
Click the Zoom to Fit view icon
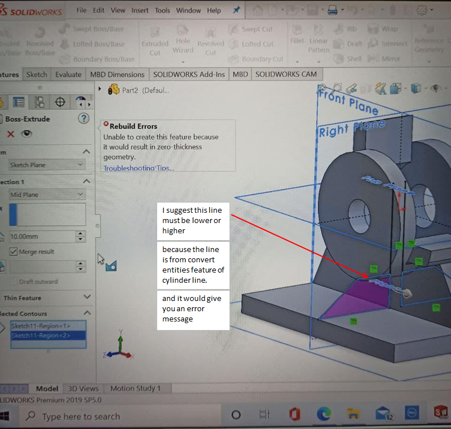(x=322, y=88)
